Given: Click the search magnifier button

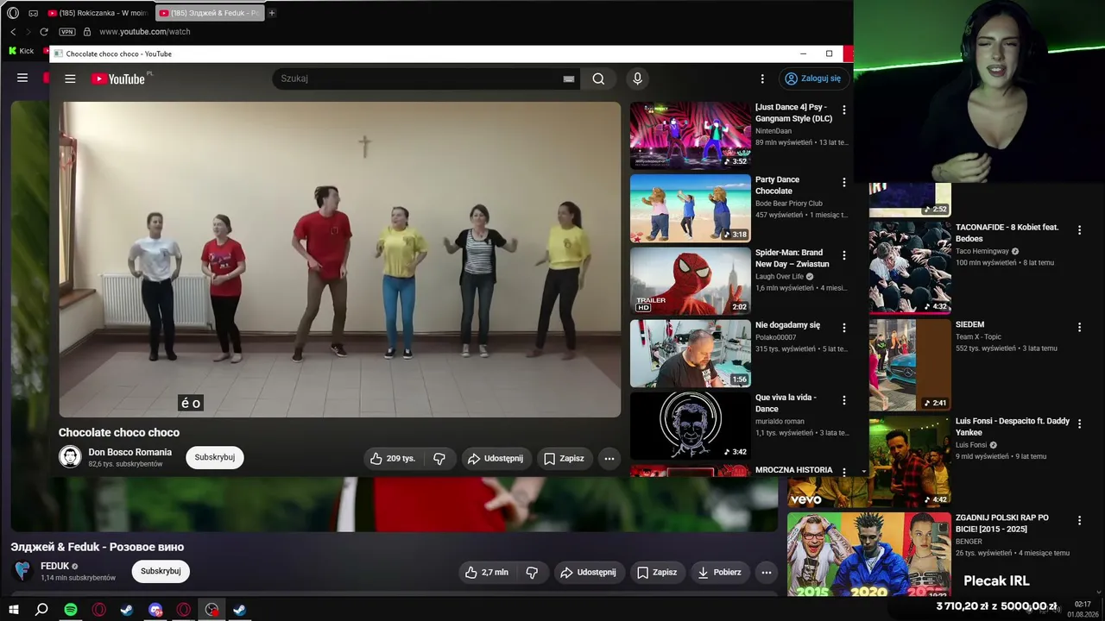Looking at the screenshot, I should tap(598, 78).
